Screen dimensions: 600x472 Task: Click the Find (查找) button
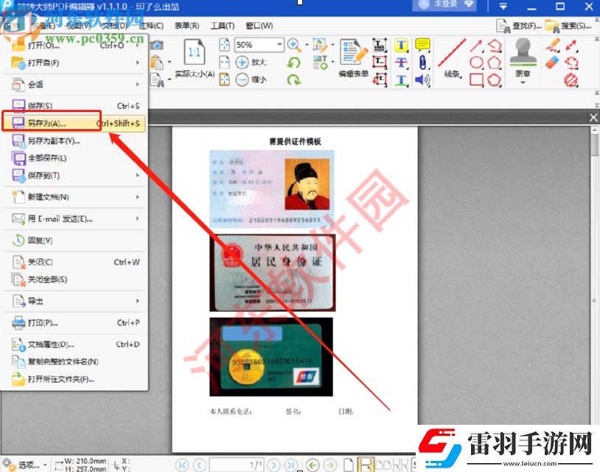pos(519,26)
